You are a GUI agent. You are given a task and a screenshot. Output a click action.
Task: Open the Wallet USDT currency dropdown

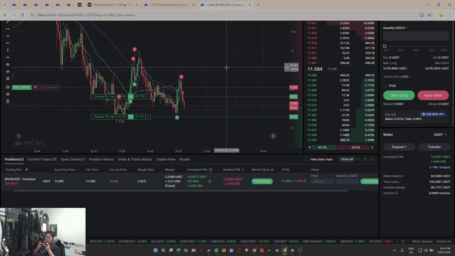tap(440, 135)
